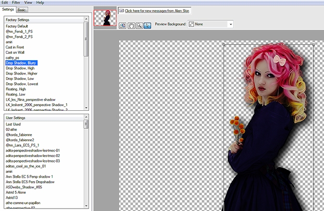Open the Preview Background dropdown

tap(211, 24)
